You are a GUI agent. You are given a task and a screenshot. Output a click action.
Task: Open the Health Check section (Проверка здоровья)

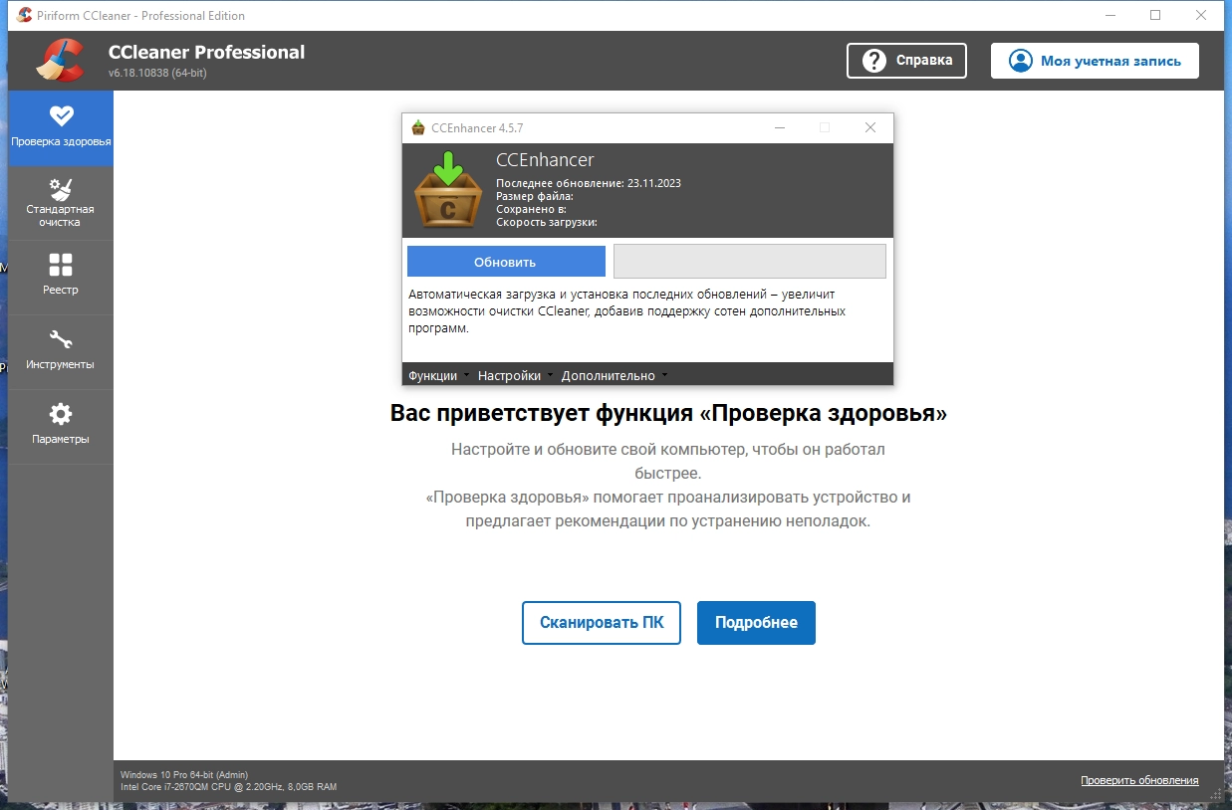coord(61,127)
